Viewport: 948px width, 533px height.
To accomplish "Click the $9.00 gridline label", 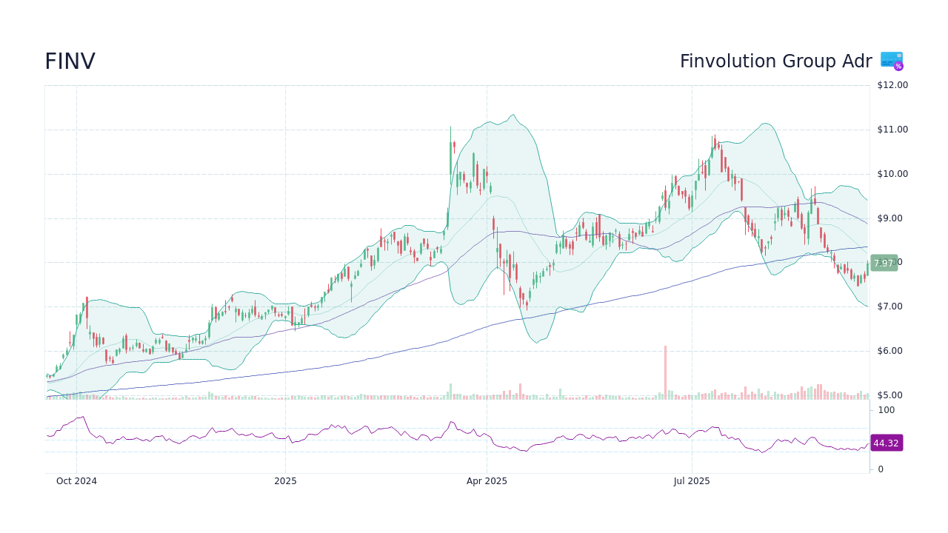I will [889, 218].
